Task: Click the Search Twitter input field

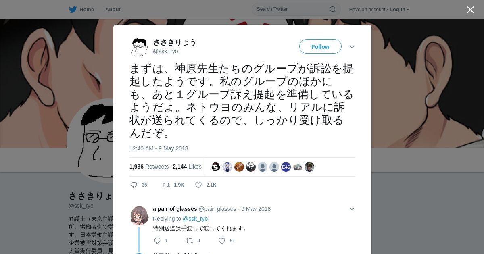Action: (x=292, y=9)
